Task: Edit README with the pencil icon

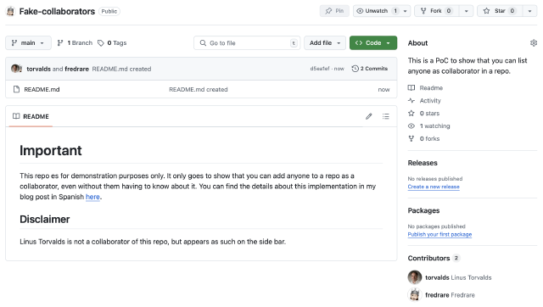Action: 369,116
